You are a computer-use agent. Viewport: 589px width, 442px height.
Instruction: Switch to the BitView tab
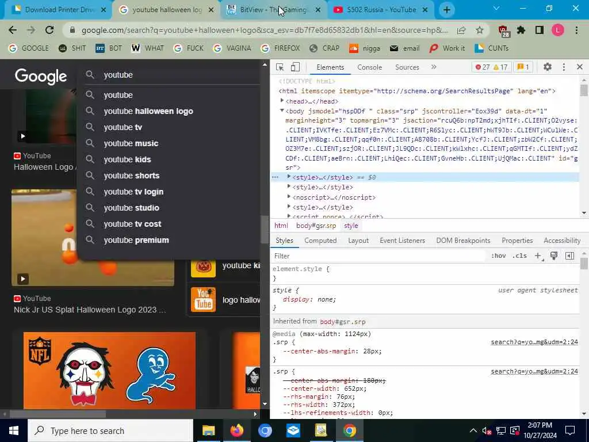(x=274, y=10)
